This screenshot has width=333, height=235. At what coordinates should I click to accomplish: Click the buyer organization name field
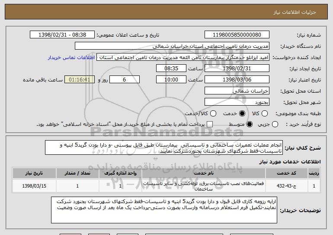(x=172, y=46)
